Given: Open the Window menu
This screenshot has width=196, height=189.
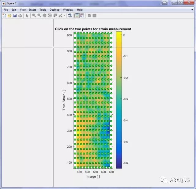Looking at the screenshot, I should [68, 10].
